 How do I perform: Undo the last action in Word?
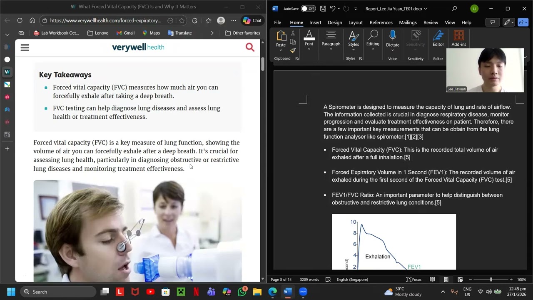click(x=332, y=8)
